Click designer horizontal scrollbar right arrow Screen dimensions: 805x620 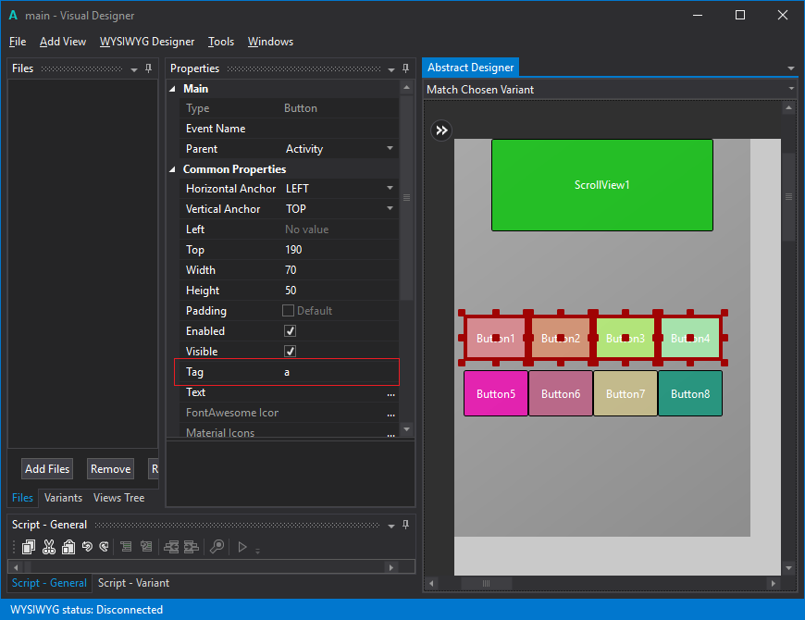(774, 583)
